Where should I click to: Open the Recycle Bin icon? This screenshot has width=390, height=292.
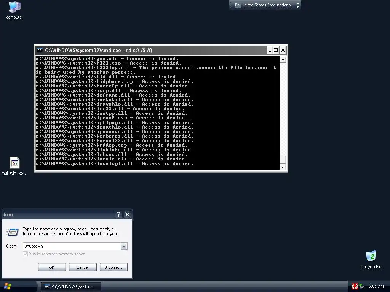pos(371,259)
